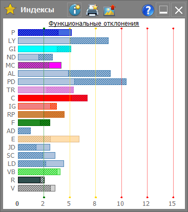Click the AL bar in the chart
The height and width of the screenshot is (212, 188).
(64, 74)
